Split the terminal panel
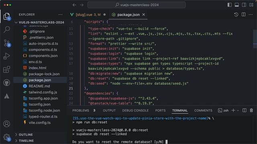Image resolution: width=257 pixels, height=144 pixels. tap(245, 110)
